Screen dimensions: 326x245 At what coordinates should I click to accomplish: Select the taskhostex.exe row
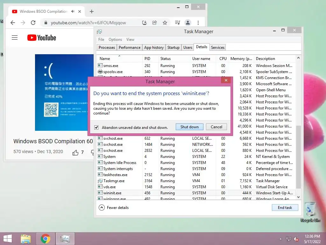tap(196, 175)
